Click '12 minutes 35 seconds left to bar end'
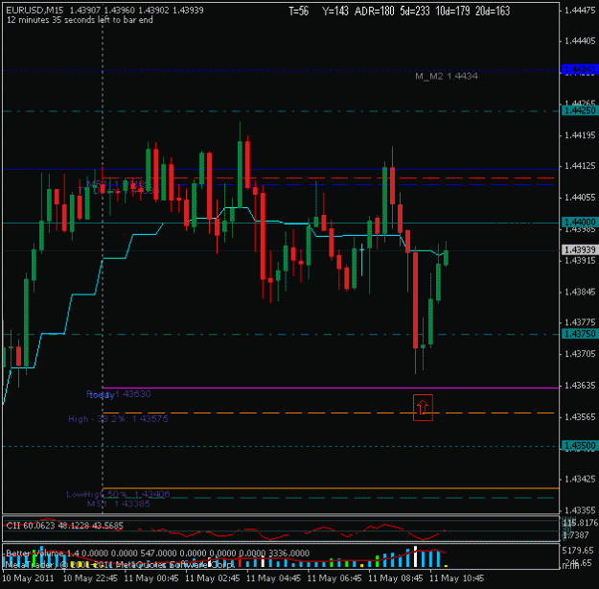599x589 pixels. pyautogui.click(x=80, y=20)
